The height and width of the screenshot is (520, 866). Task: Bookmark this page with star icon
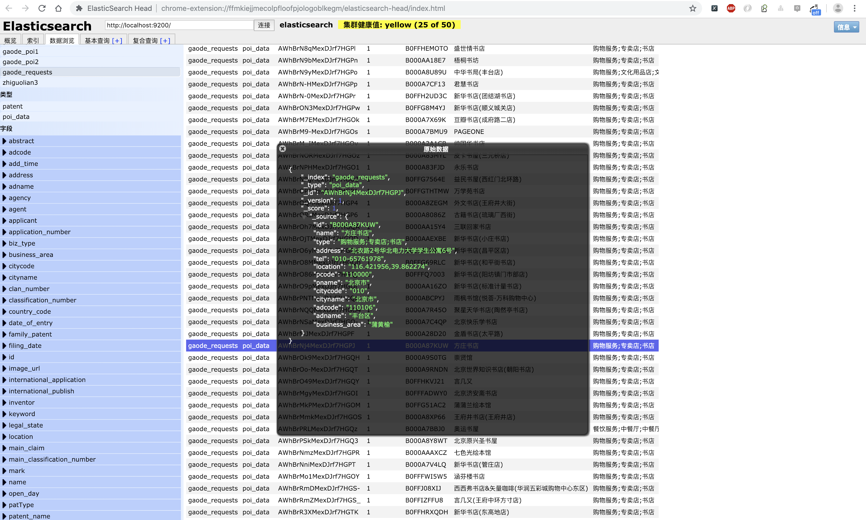click(693, 9)
